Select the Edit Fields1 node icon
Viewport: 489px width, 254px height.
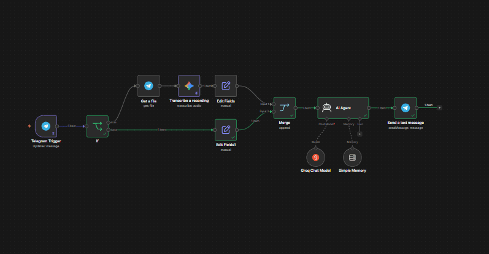pyautogui.click(x=226, y=130)
